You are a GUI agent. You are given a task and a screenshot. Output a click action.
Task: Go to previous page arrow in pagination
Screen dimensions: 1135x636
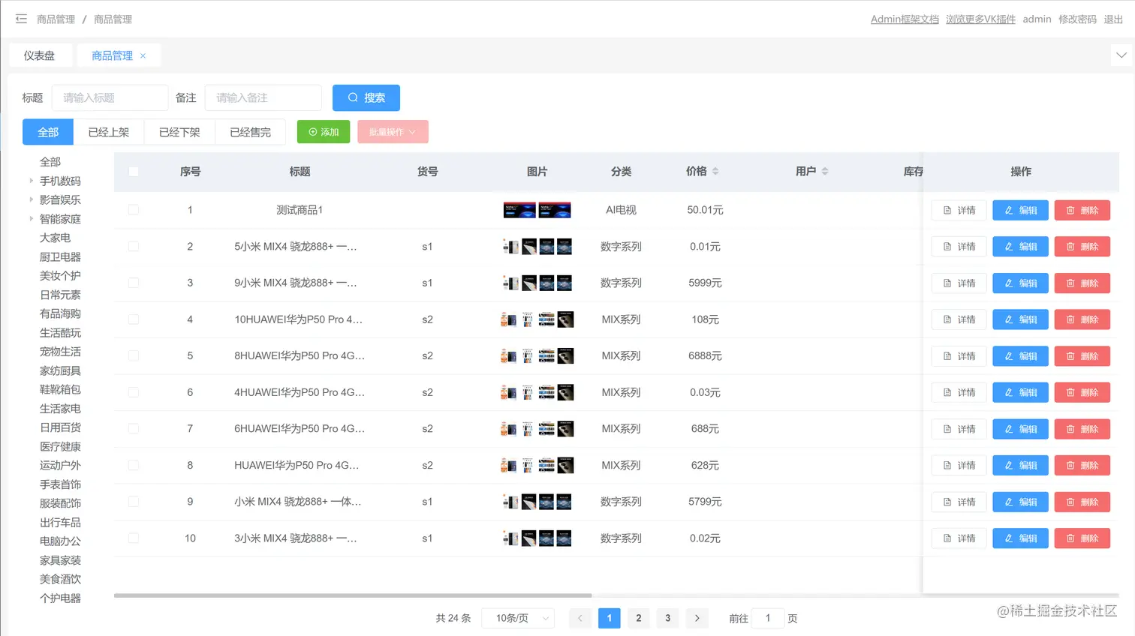pos(580,618)
